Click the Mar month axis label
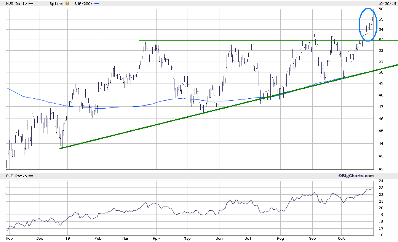The image size is (398, 242). (x=126, y=239)
